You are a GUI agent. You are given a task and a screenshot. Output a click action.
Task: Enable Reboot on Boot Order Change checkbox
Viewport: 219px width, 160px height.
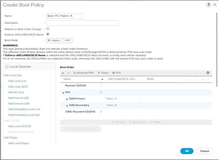48,29
